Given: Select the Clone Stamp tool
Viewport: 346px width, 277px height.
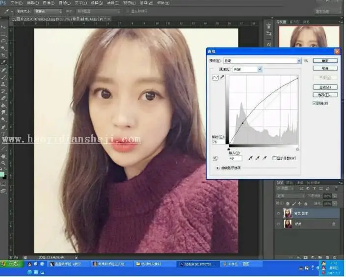Looking at the screenshot, I should pos(3,84).
